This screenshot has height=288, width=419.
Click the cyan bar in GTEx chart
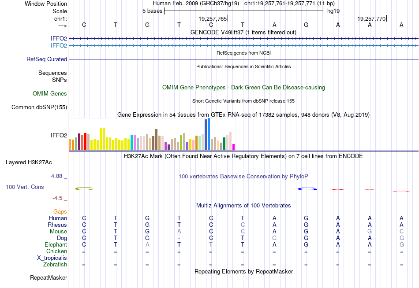pyautogui.click(x=132, y=143)
